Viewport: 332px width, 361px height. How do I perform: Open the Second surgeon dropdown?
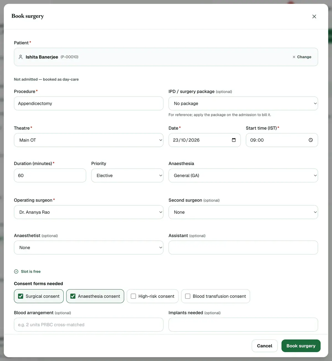pyautogui.click(x=243, y=212)
